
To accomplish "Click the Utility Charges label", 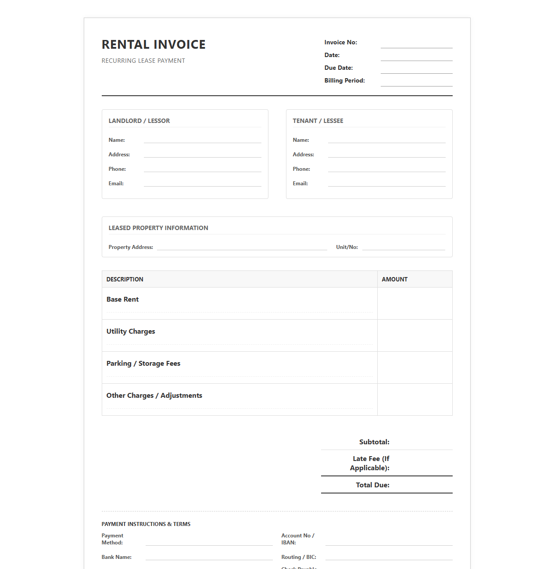I will pos(131,331).
